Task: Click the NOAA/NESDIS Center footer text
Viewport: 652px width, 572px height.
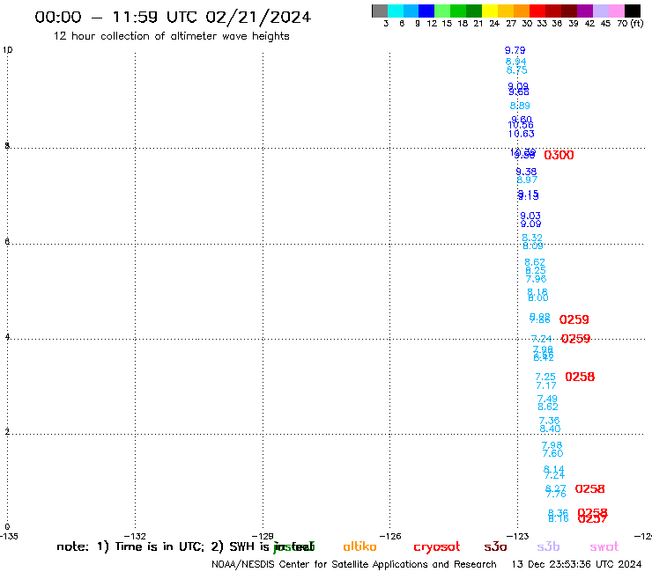Action: click(354, 565)
